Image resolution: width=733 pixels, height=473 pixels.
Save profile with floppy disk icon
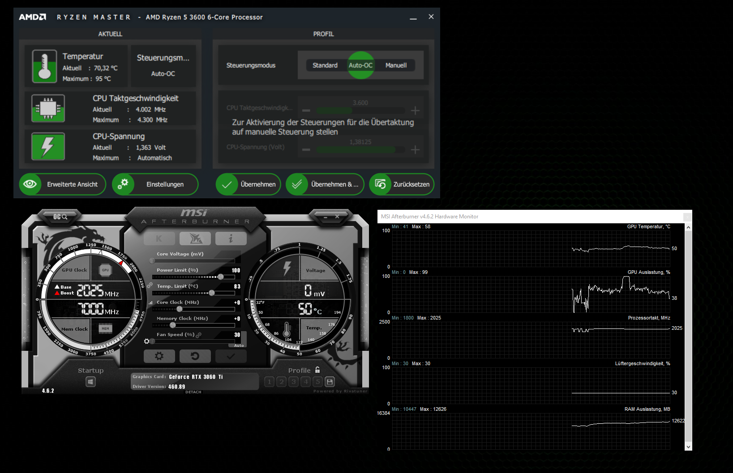coord(330,382)
